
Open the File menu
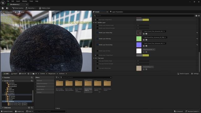8,1
